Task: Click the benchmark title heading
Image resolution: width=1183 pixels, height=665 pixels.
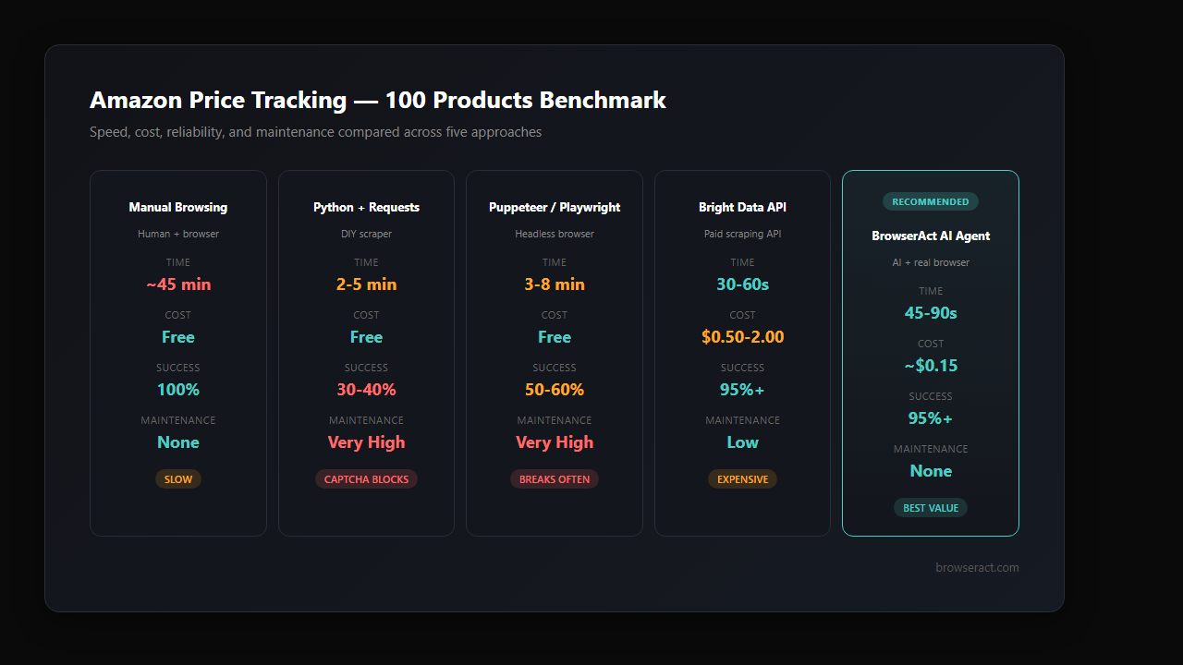Action: 378,100
